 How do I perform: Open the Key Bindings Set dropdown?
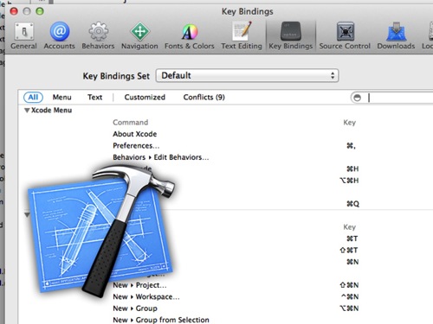pos(247,75)
